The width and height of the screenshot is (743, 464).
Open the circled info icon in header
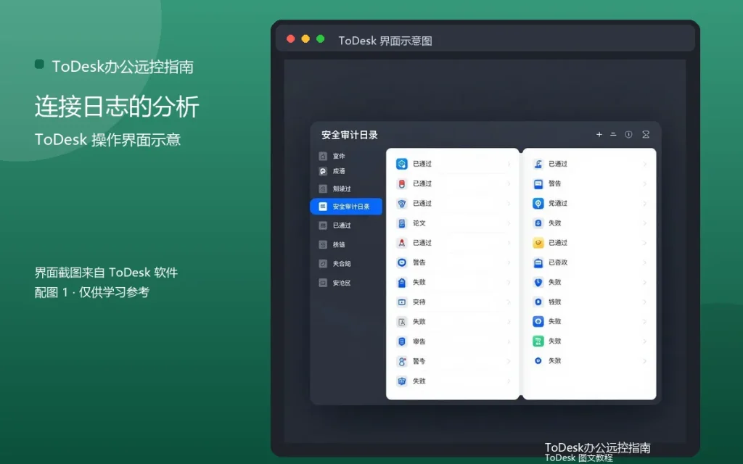coord(628,134)
